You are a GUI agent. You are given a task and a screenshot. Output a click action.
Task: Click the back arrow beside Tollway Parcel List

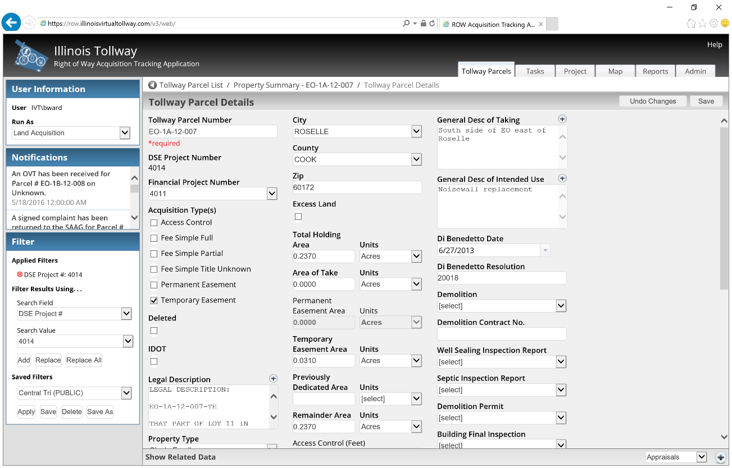point(152,85)
